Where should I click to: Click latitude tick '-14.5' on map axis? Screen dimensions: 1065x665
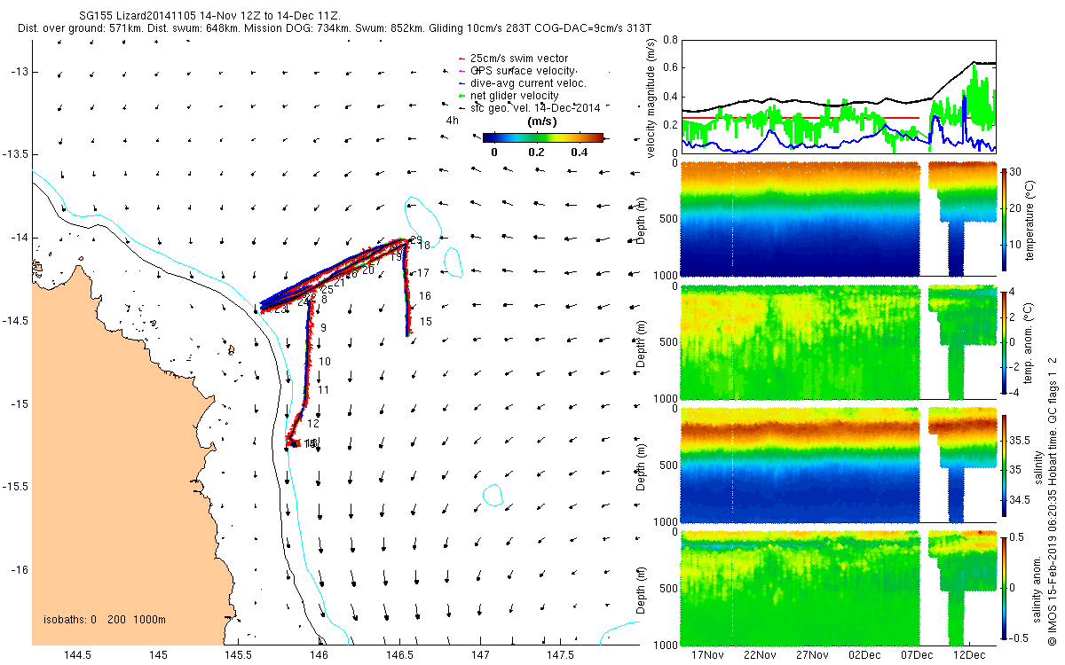(15, 321)
